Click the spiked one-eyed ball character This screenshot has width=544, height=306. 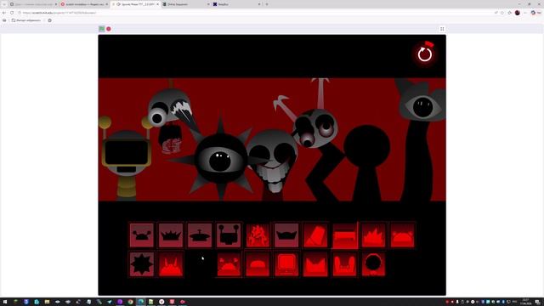[x=220, y=161]
